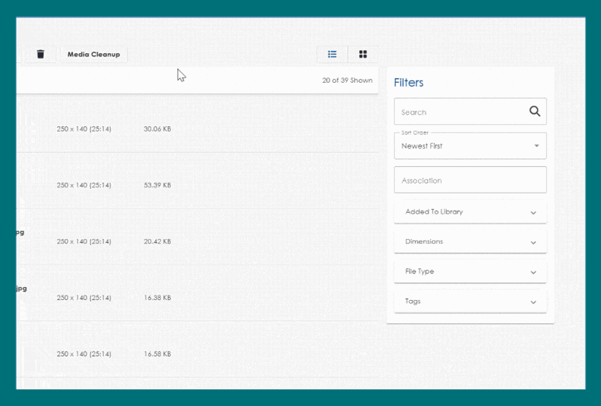Click the 250 x 140 dimensions in first row

coord(83,129)
